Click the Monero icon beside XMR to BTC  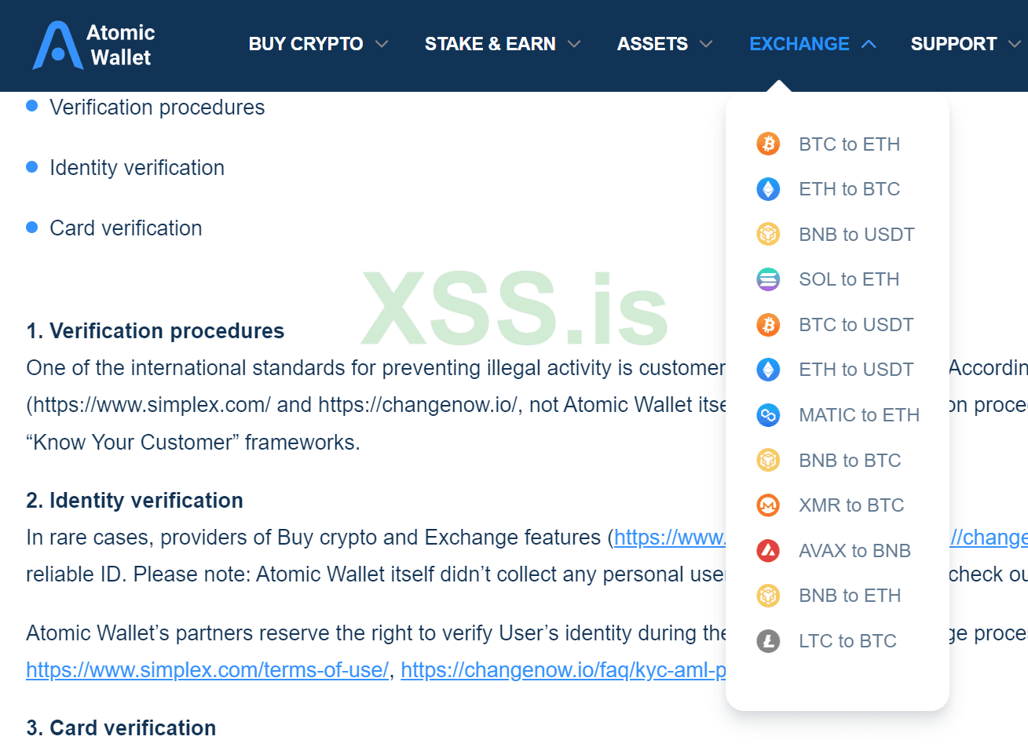(768, 505)
